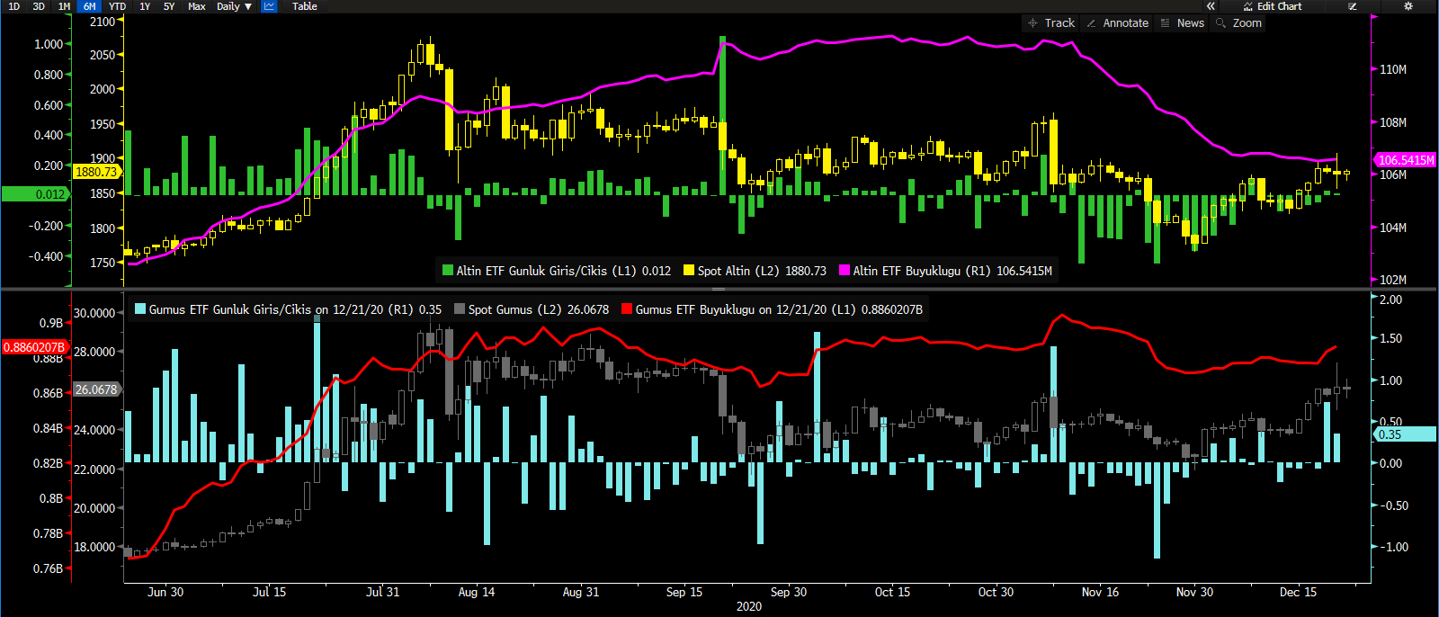Image resolution: width=1439 pixels, height=617 pixels.
Task: Set chart range to 1Y
Action: 145,6
